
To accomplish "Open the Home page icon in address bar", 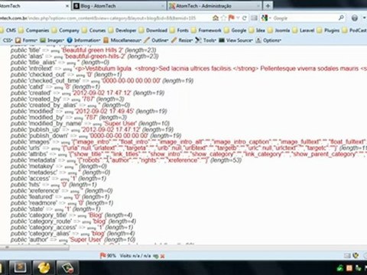I will pos(216,18).
